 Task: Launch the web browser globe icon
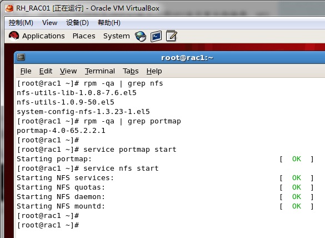point(141,36)
